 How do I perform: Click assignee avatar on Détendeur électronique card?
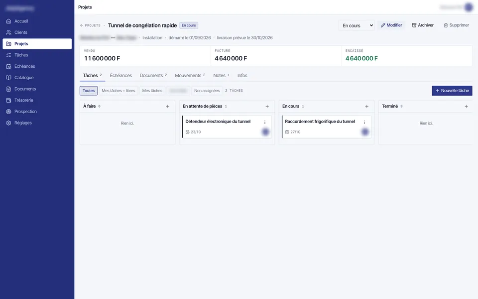(265, 132)
